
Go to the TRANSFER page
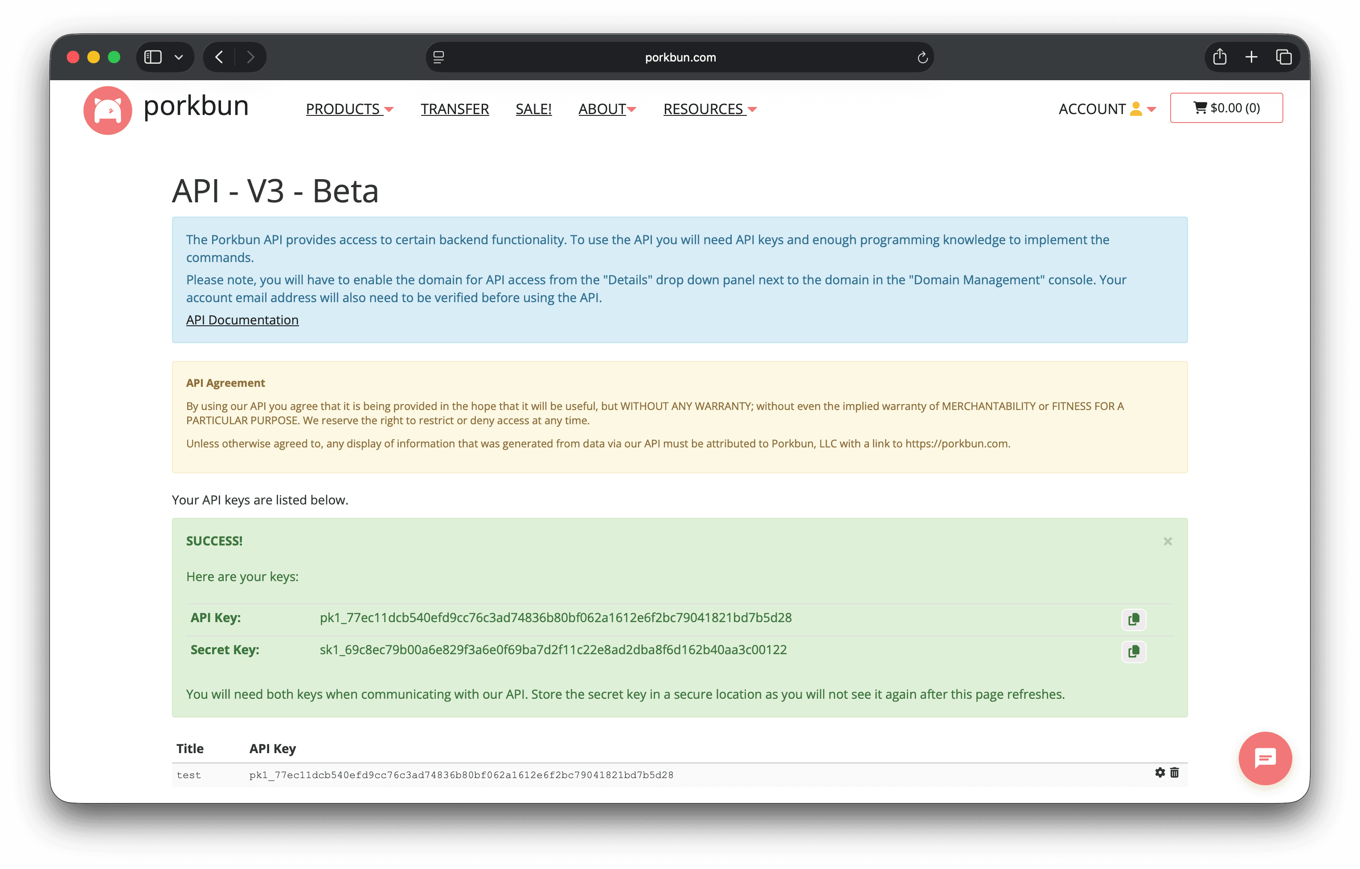coord(455,109)
